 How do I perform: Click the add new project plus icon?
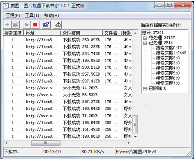point(7,25)
